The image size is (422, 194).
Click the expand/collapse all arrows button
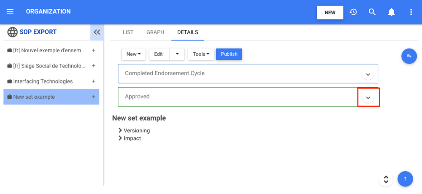pos(386,179)
